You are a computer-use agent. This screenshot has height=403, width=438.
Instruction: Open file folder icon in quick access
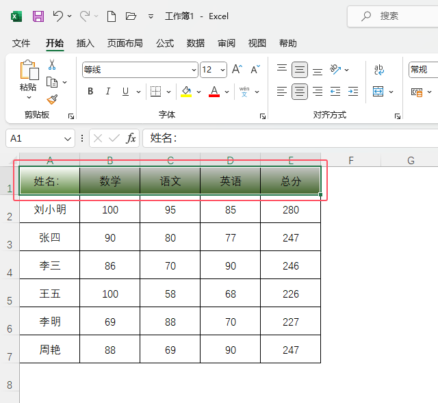[x=131, y=16]
